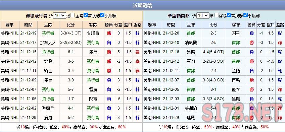The image size is (285, 132).
Task: Select the right date 21-12-05
Action: (171, 89)
